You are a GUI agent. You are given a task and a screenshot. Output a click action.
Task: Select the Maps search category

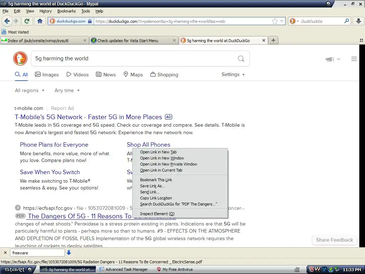(133, 75)
